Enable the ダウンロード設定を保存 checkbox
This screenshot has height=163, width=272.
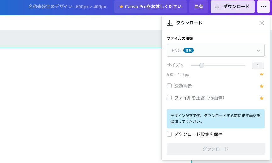pos(169,134)
